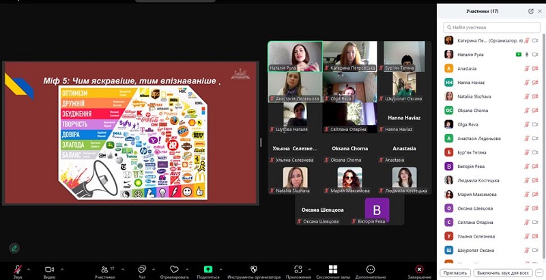The width and height of the screenshot is (546, 280).
Task: Select Бур'ян Тетяна in the participant list
Action: pos(491,152)
